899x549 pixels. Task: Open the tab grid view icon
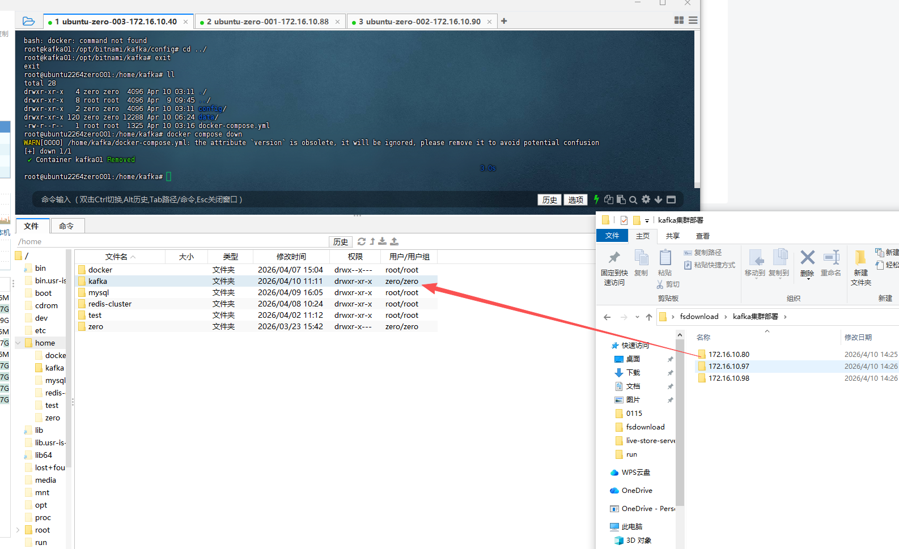coord(679,20)
